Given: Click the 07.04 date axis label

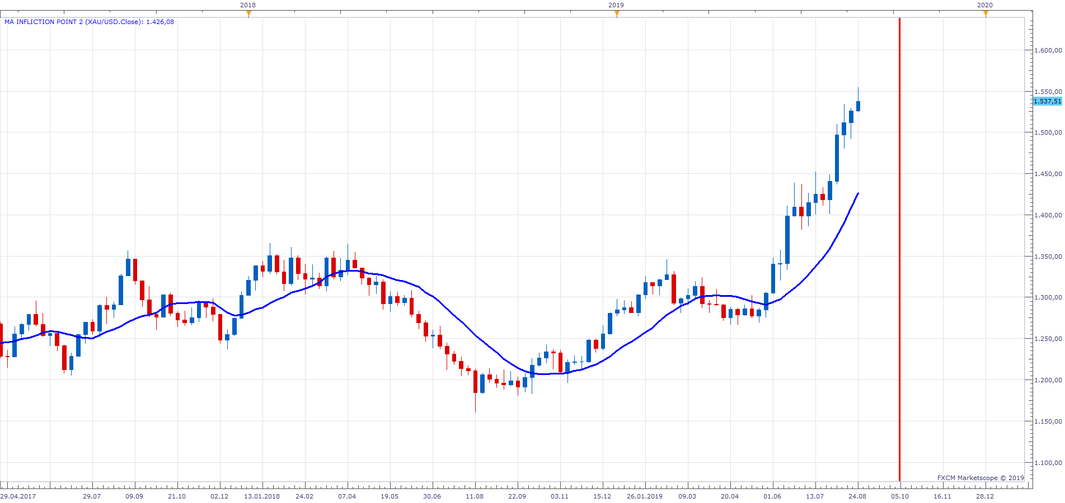Looking at the screenshot, I should pyautogui.click(x=347, y=496).
